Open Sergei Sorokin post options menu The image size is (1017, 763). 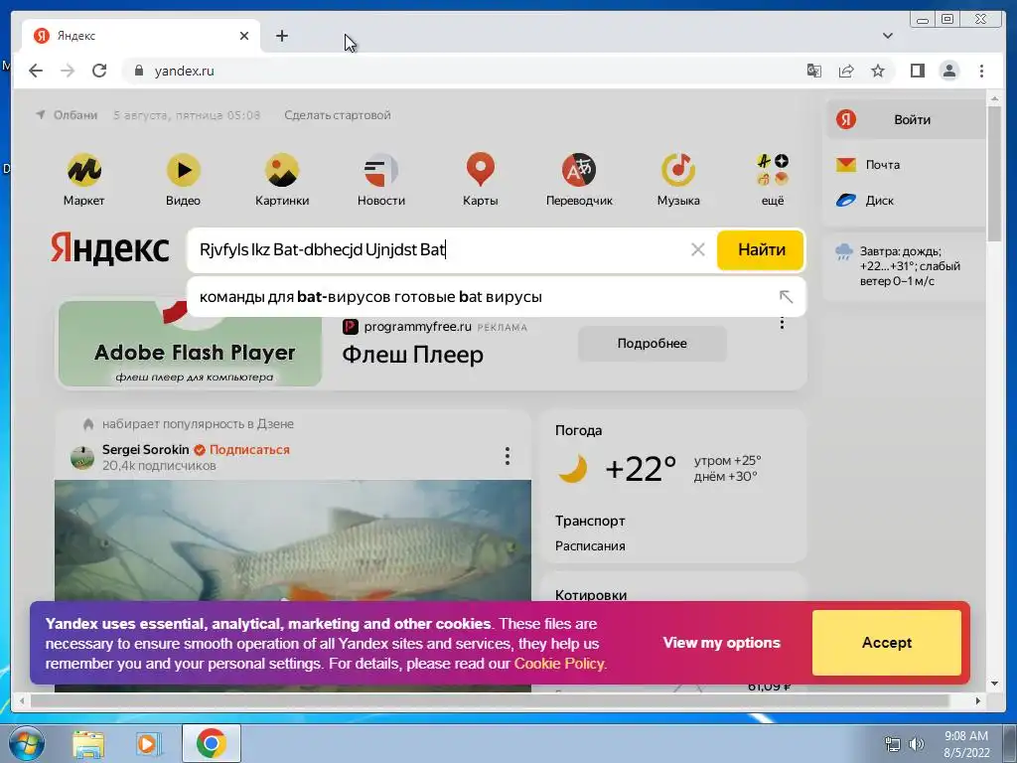(508, 456)
